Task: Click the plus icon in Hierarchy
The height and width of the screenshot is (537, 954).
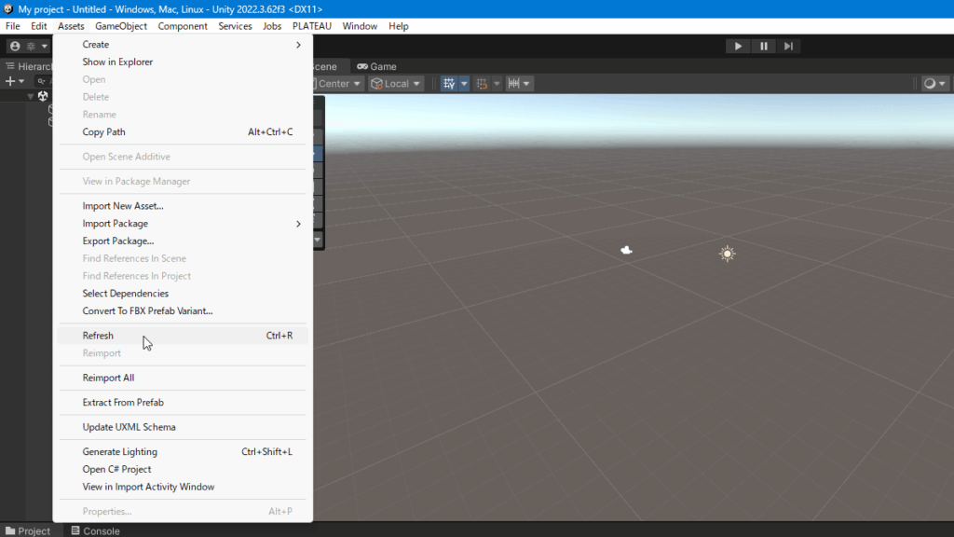Action: (12, 81)
